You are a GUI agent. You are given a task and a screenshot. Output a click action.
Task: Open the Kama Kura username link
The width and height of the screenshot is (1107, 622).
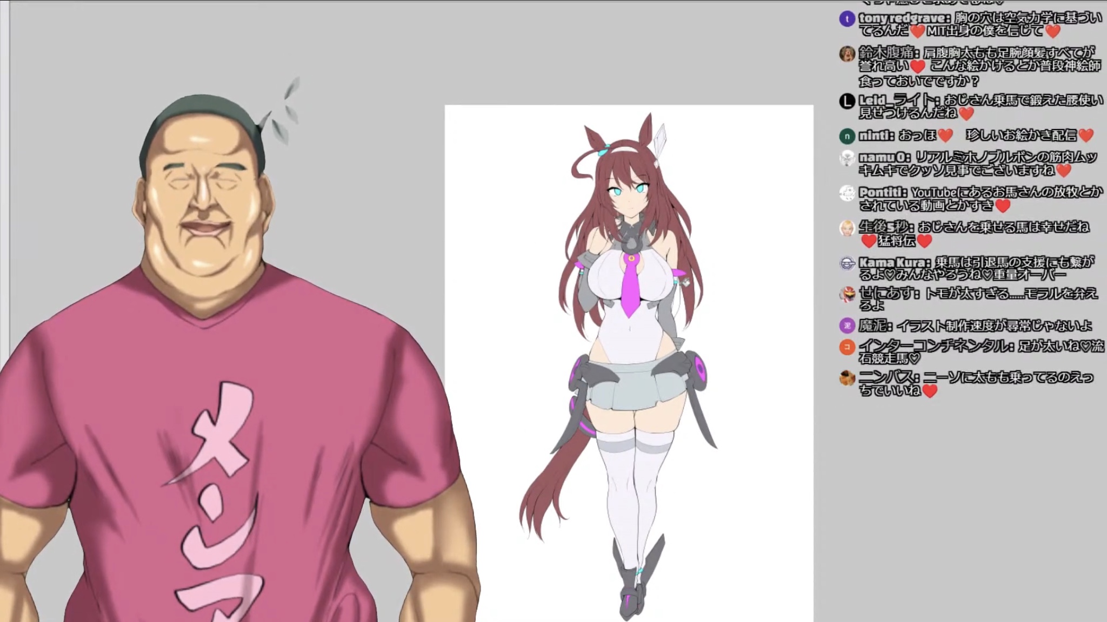click(893, 263)
